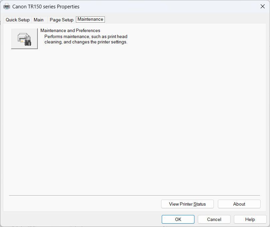Viewport: 270px width, 227px height.
Task: Click 'Canon TR150 series Properties' title text
Action: point(46,7)
